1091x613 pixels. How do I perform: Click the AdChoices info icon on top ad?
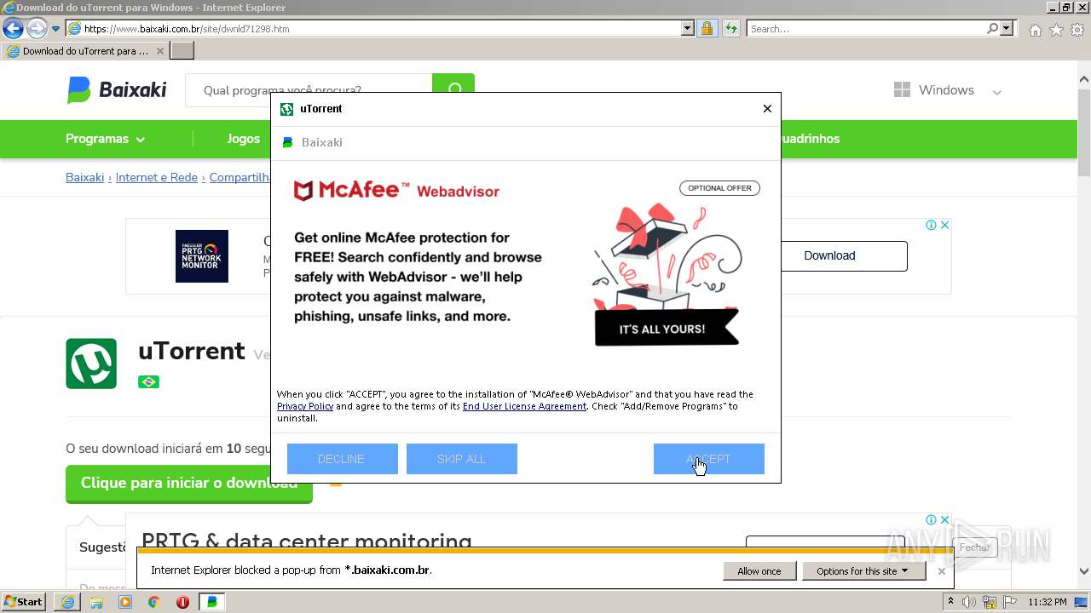(932, 225)
